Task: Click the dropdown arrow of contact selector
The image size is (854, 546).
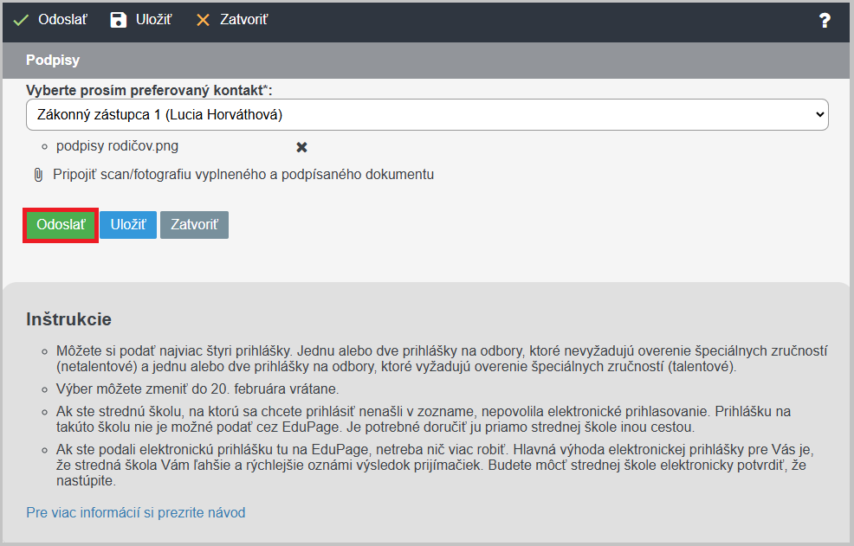Action: [819, 114]
